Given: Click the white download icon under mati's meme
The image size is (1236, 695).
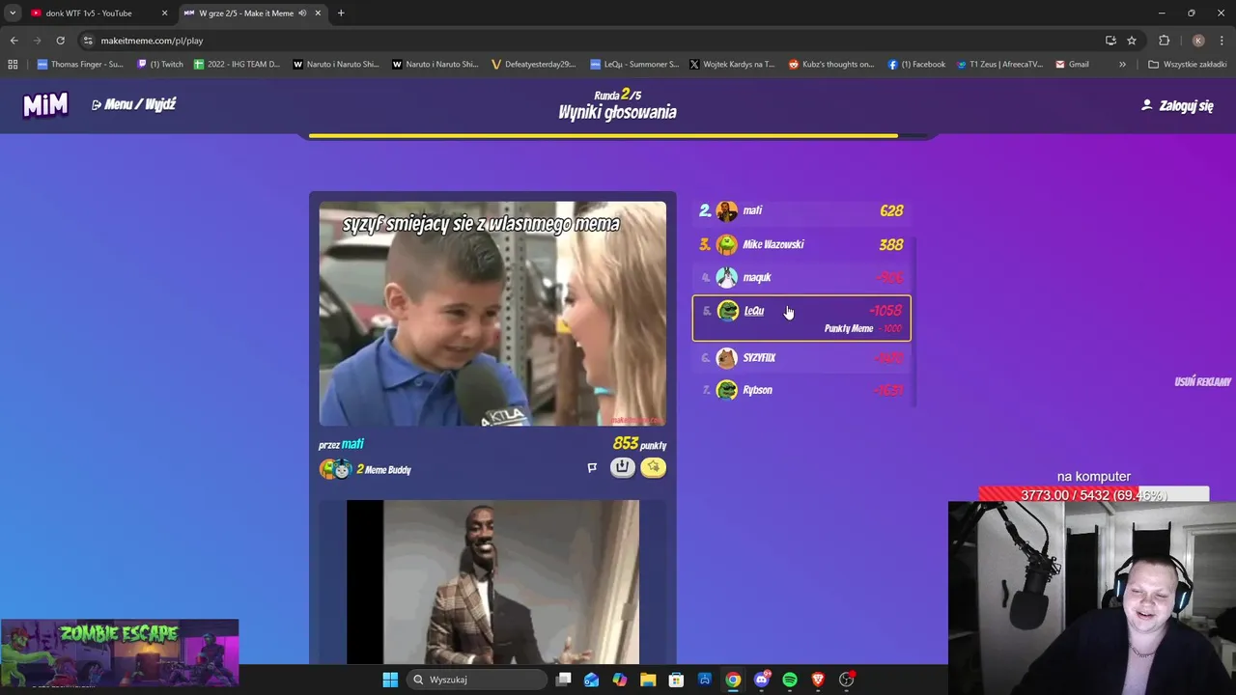Looking at the screenshot, I should pos(623,467).
